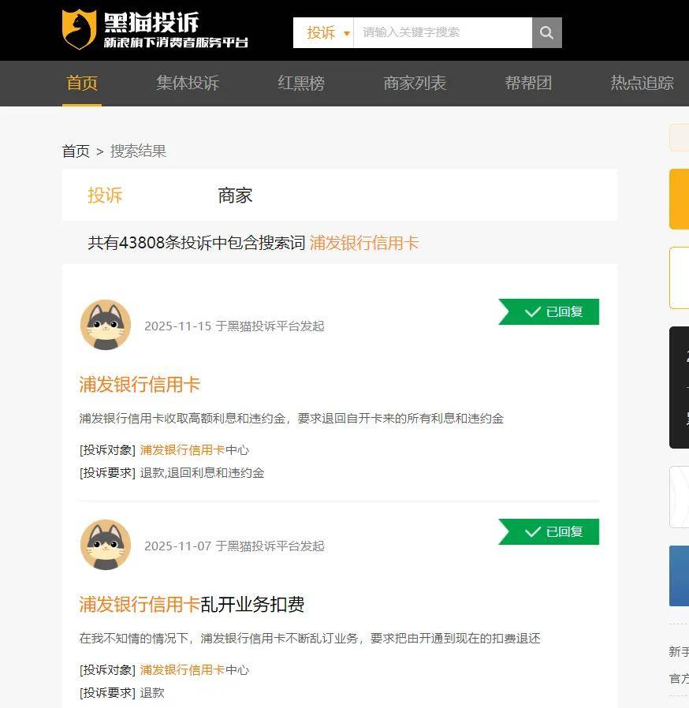
Task: Click the checkmark on the first 已回复 badge
Action: (x=534, y=311)
